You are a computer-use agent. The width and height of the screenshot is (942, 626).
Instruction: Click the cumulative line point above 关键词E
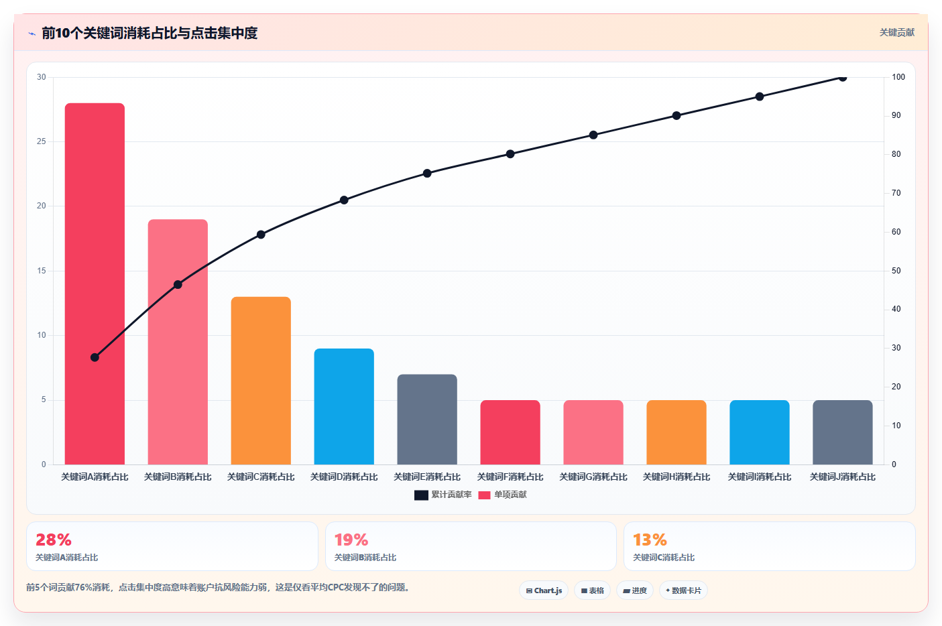427,173
